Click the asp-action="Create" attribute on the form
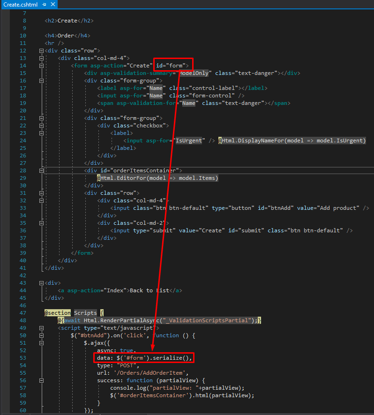 click(121, 66)
